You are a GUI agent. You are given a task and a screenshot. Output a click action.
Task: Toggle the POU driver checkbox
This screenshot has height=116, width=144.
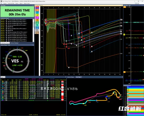35,8
